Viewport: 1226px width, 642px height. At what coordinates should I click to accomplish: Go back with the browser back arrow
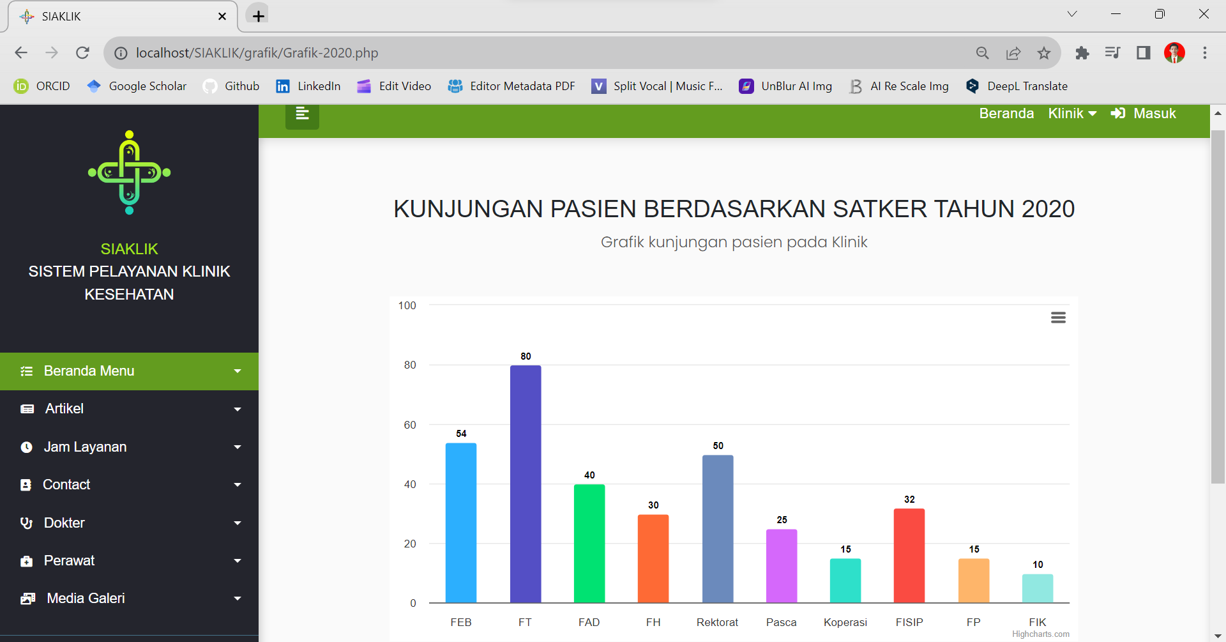point(21,53)
